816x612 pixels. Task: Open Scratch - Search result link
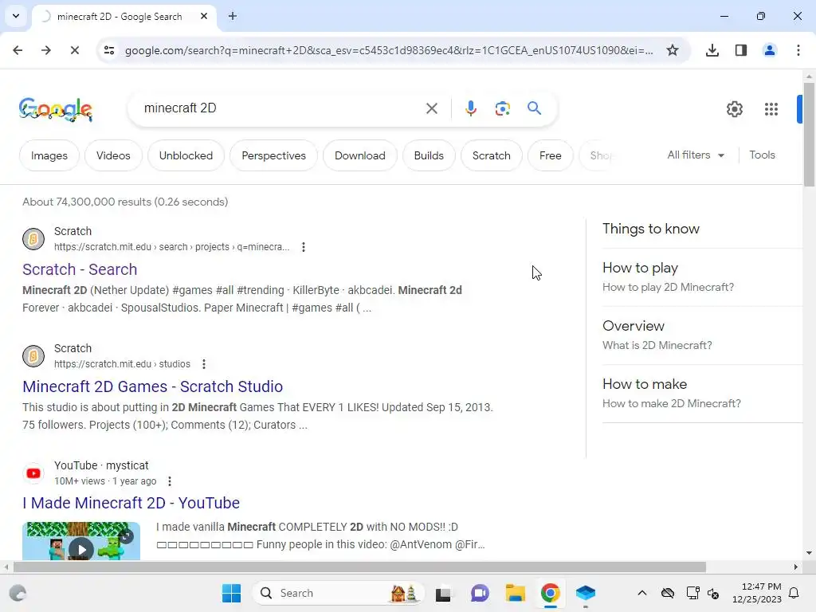click(x=80, y=269)
